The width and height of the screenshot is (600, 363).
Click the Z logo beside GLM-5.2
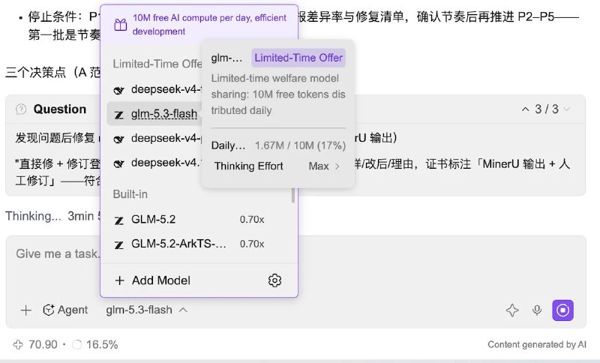pos(119,220)
